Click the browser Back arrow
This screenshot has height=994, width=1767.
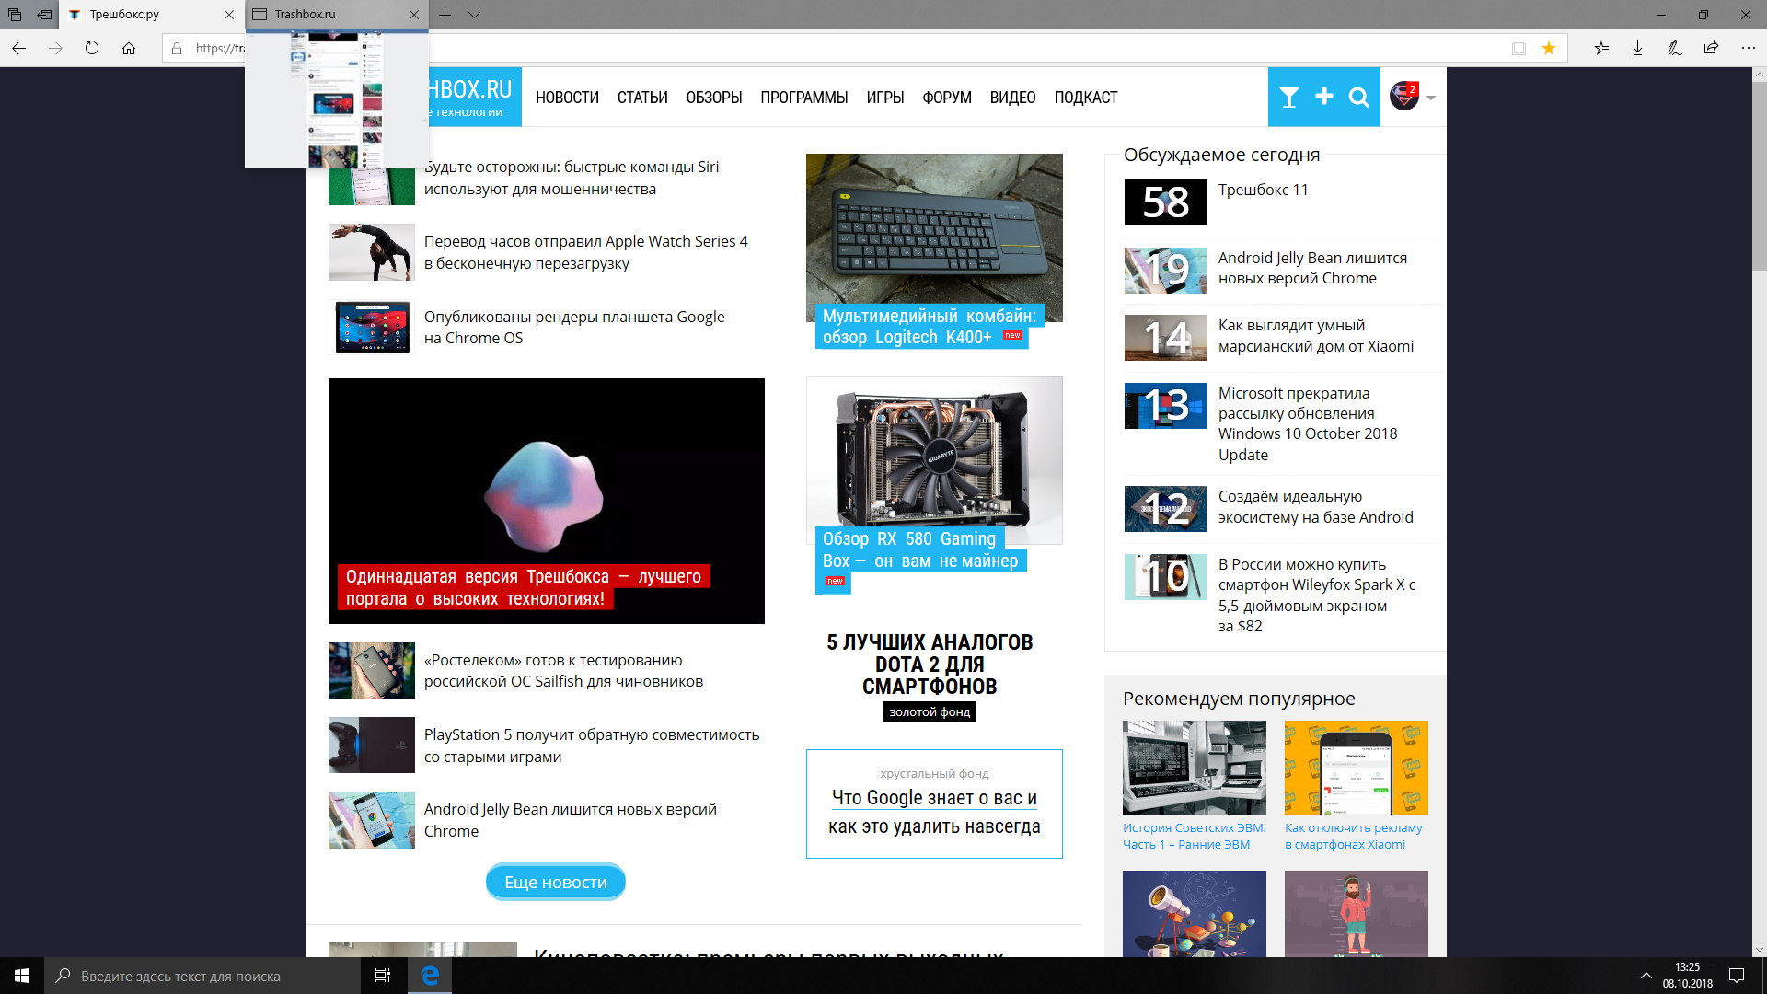(x=18, y=48)
